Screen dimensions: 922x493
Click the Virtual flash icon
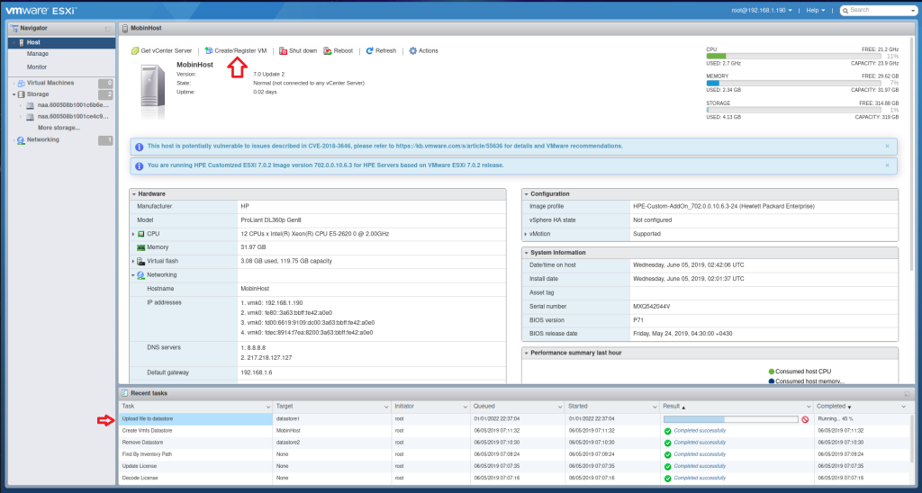(141, 261)
